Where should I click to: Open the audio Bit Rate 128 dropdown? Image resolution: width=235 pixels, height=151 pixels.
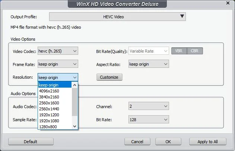coord(149,119)
